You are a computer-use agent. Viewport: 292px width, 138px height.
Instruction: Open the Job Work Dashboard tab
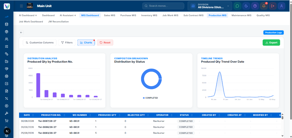(x=31, y=22)
